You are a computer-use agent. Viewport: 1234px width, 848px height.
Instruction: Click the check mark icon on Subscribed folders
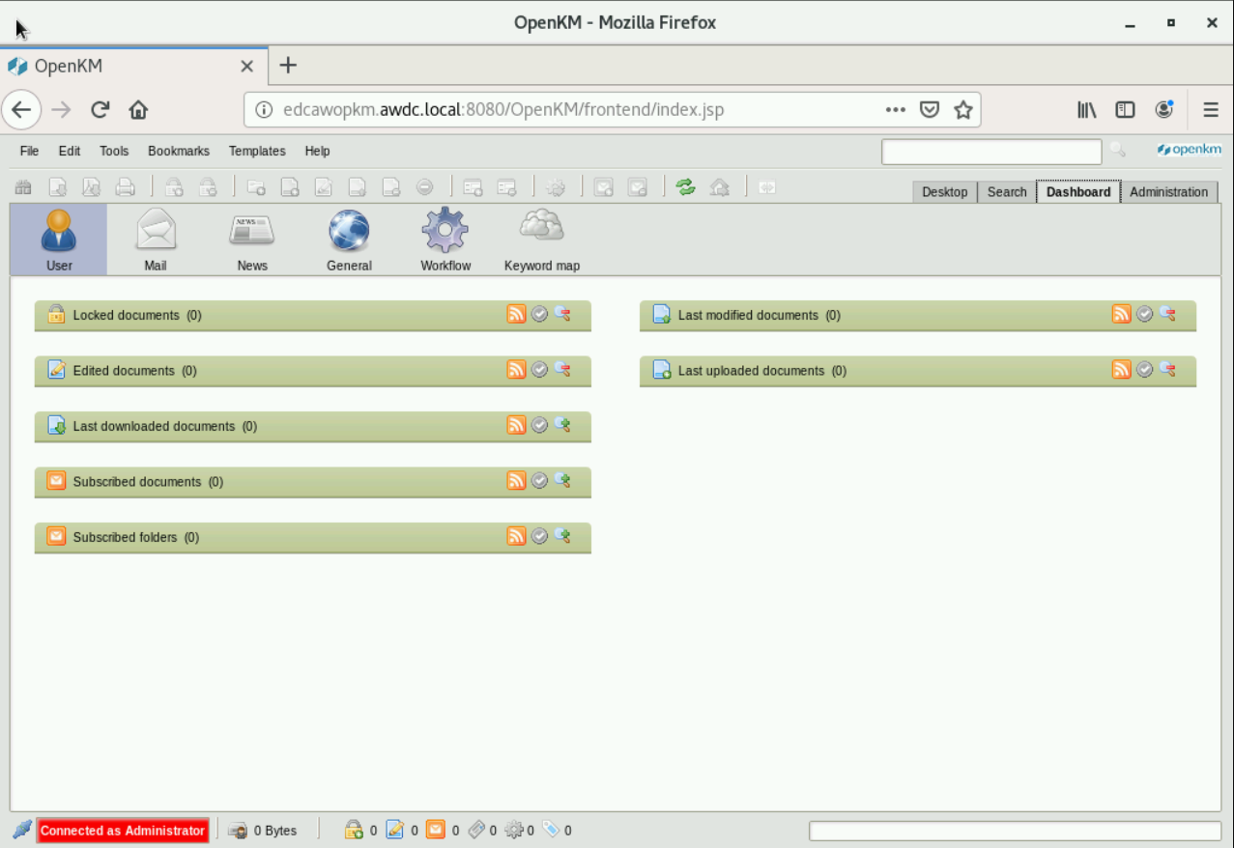pyautogui.click(x=540, y=536)
